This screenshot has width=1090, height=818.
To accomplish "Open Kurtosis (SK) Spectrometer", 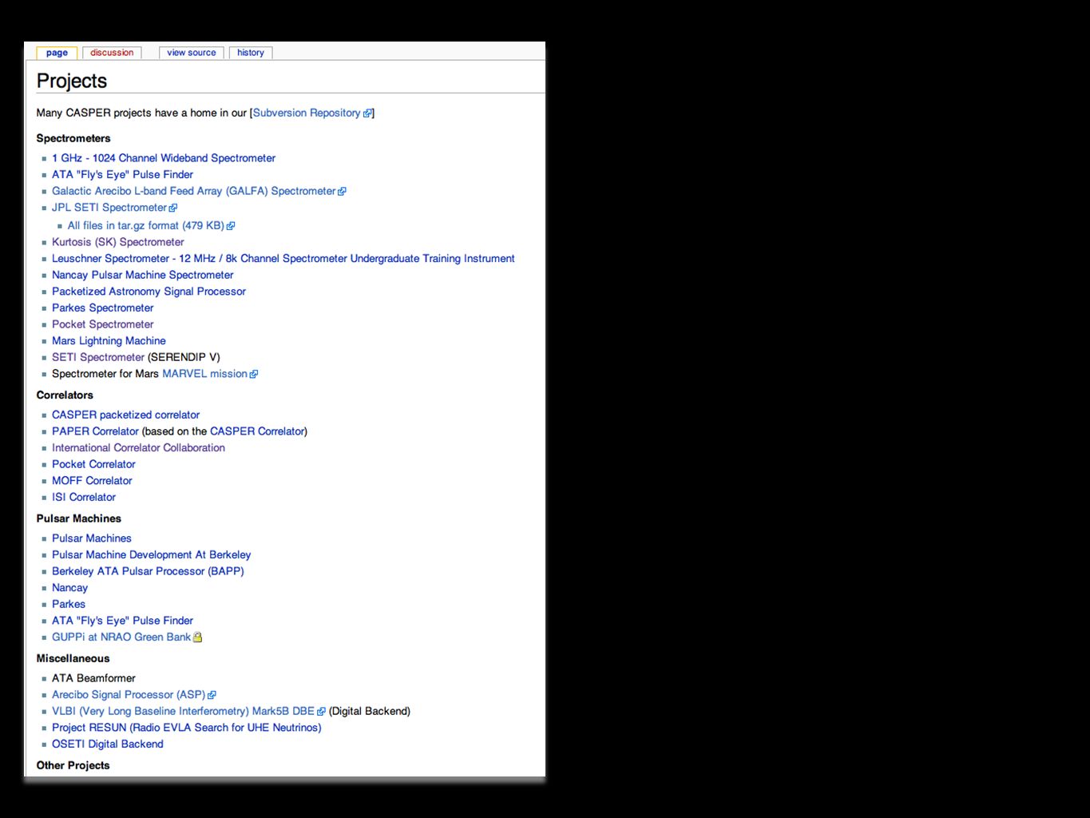I will point(118,242).
